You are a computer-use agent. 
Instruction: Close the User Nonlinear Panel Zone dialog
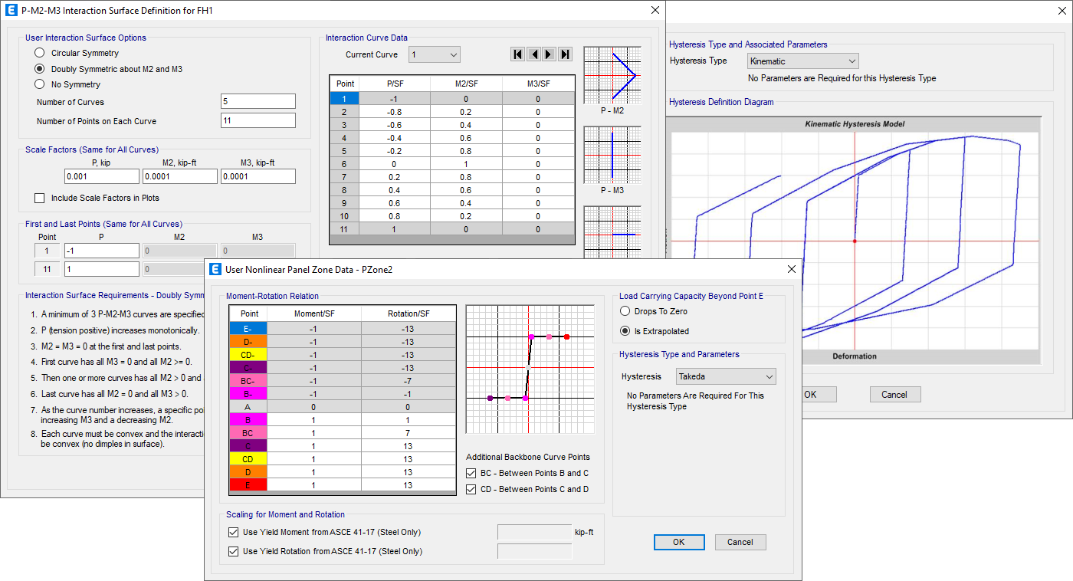point(791,269)
